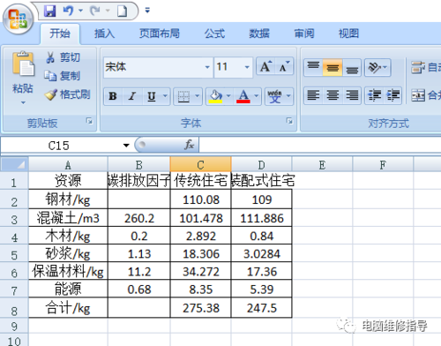Click the Increase Indent icon
Screen dimensions: 441x346
tap(393, 95)
